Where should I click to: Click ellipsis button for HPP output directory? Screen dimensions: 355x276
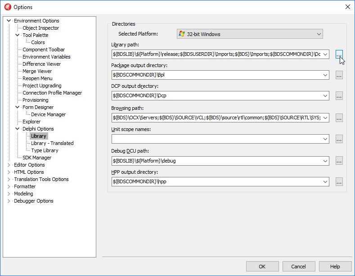point(339,182)
